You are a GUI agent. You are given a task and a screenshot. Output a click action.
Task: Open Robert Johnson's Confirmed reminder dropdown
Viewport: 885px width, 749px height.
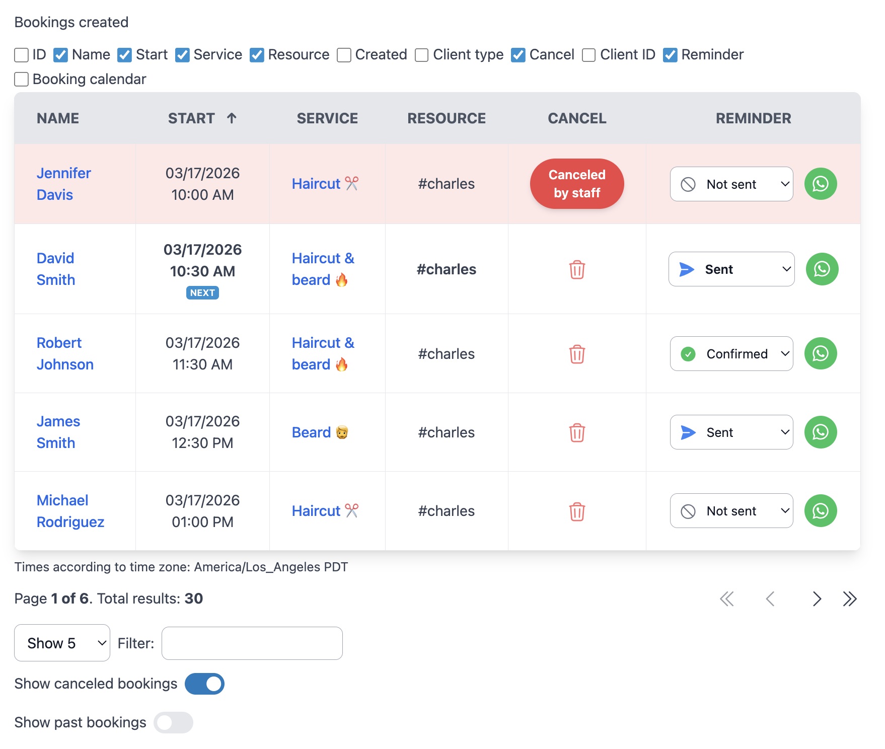[731, 354]
